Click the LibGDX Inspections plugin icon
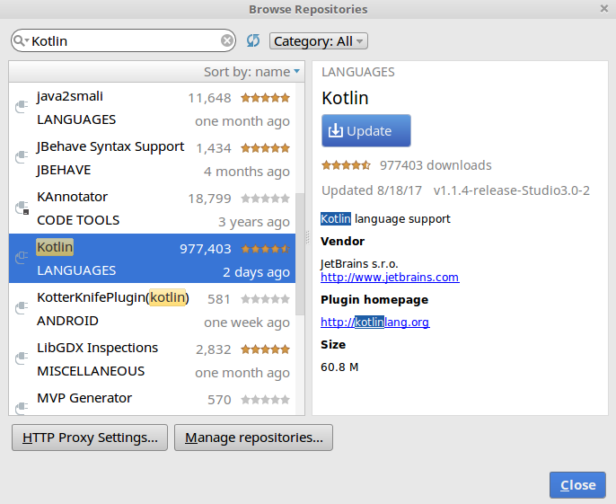Screen dimensions: 616x504 (x=22, y=358)
